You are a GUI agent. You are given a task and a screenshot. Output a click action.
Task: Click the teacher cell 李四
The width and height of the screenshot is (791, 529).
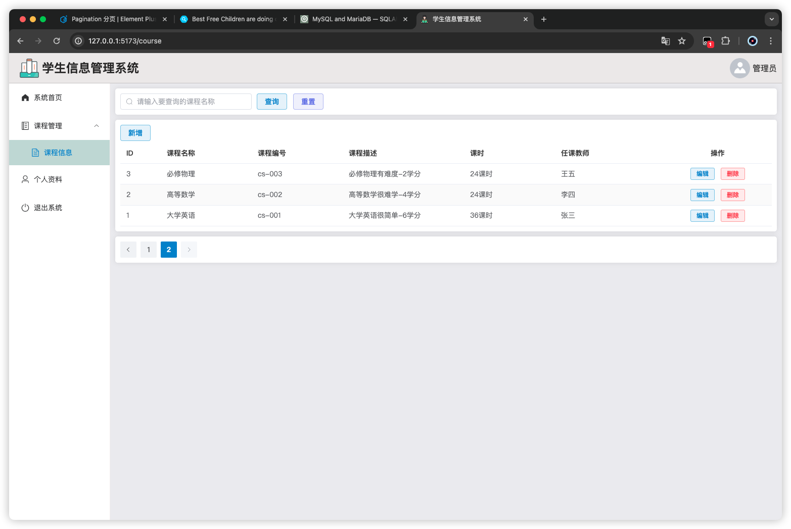[568, 195]
